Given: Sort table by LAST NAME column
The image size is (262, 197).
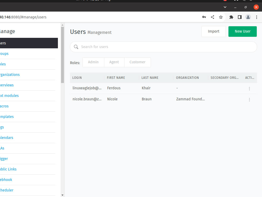Looking at the screenshot, I should tap(150, 78).
